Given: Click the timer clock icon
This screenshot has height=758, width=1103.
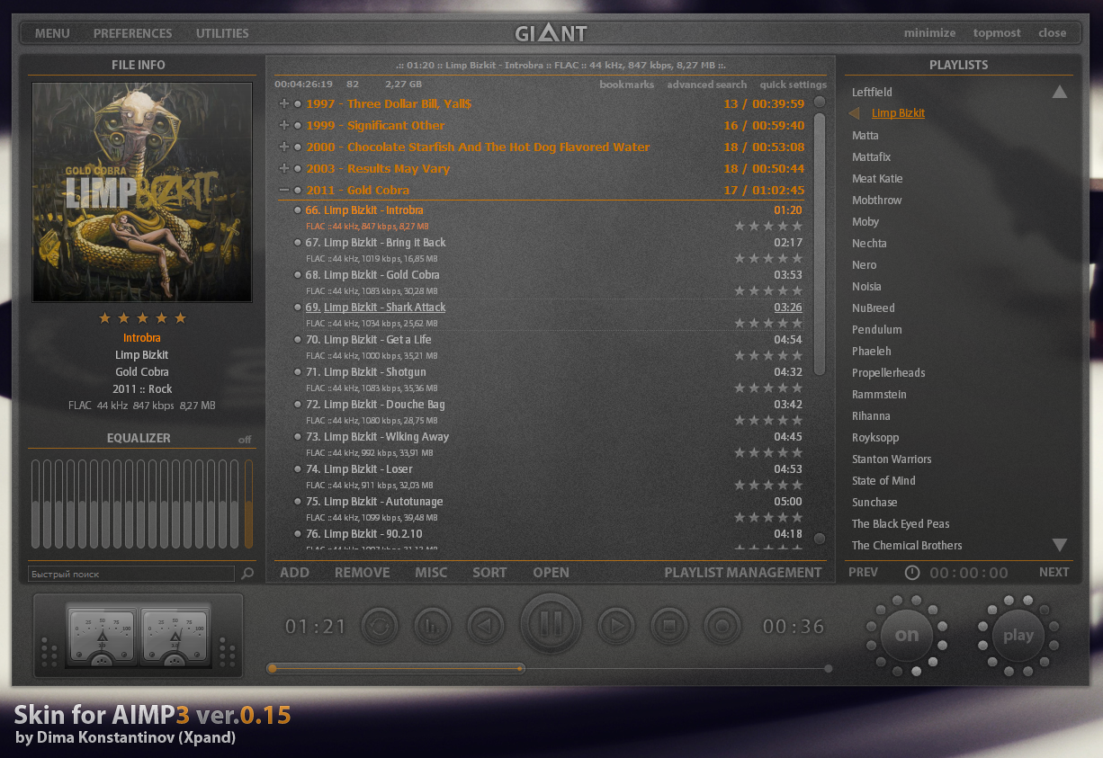Looking at the screenshot, I should tap(912, 572).
